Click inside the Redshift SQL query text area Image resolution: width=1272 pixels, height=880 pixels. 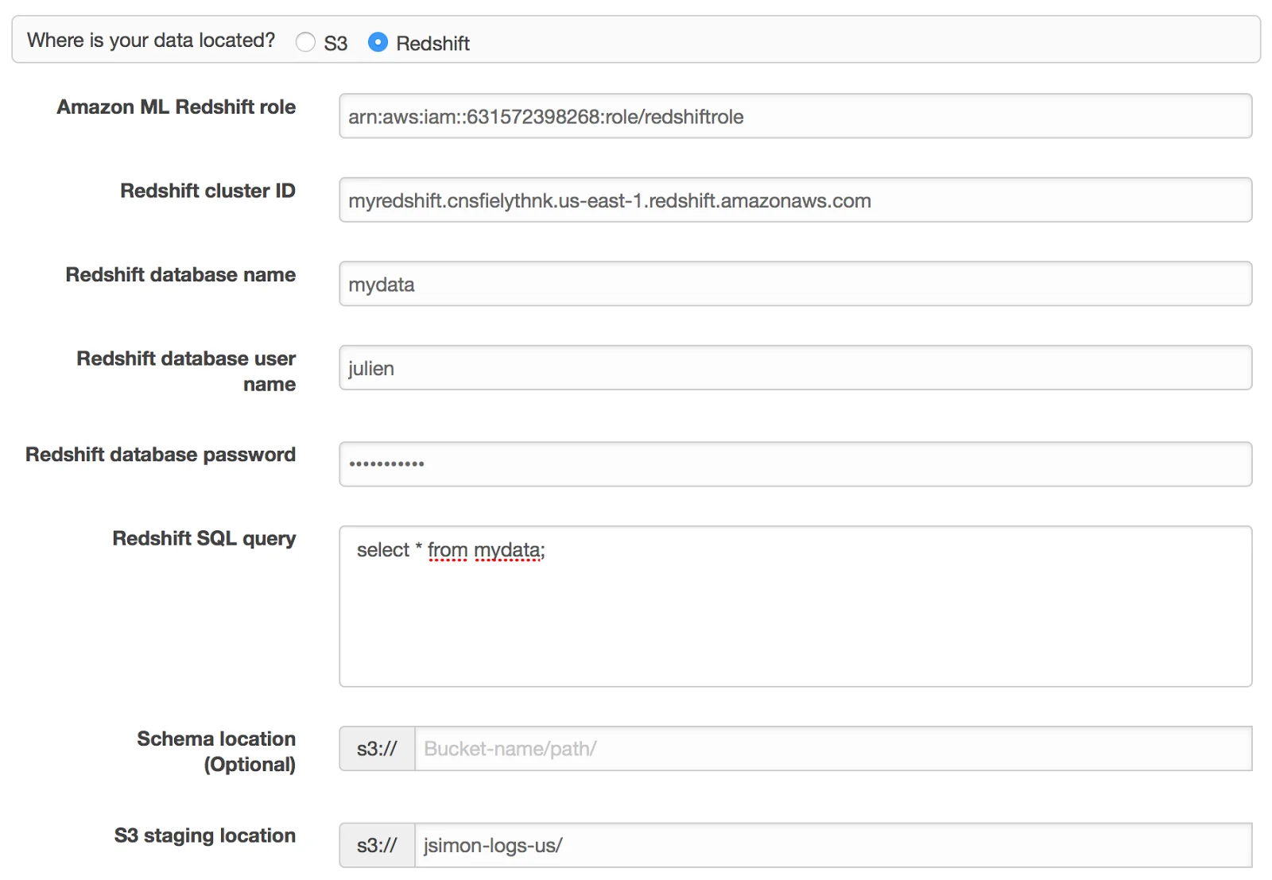point(795,607)
